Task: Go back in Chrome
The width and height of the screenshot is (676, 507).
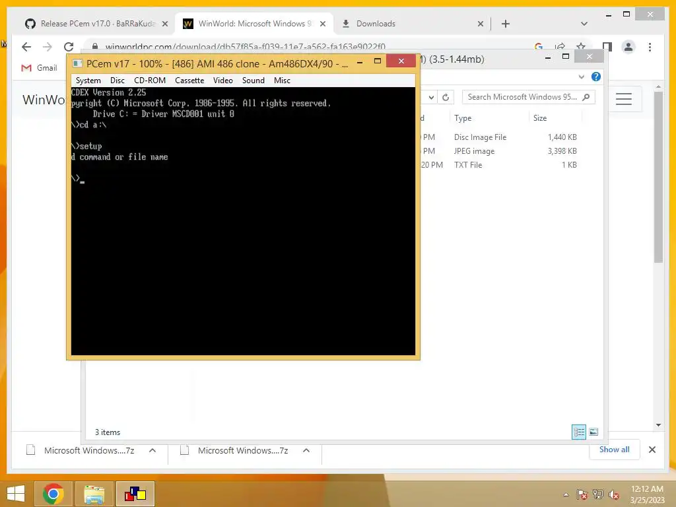Action: tap(26, 47)
